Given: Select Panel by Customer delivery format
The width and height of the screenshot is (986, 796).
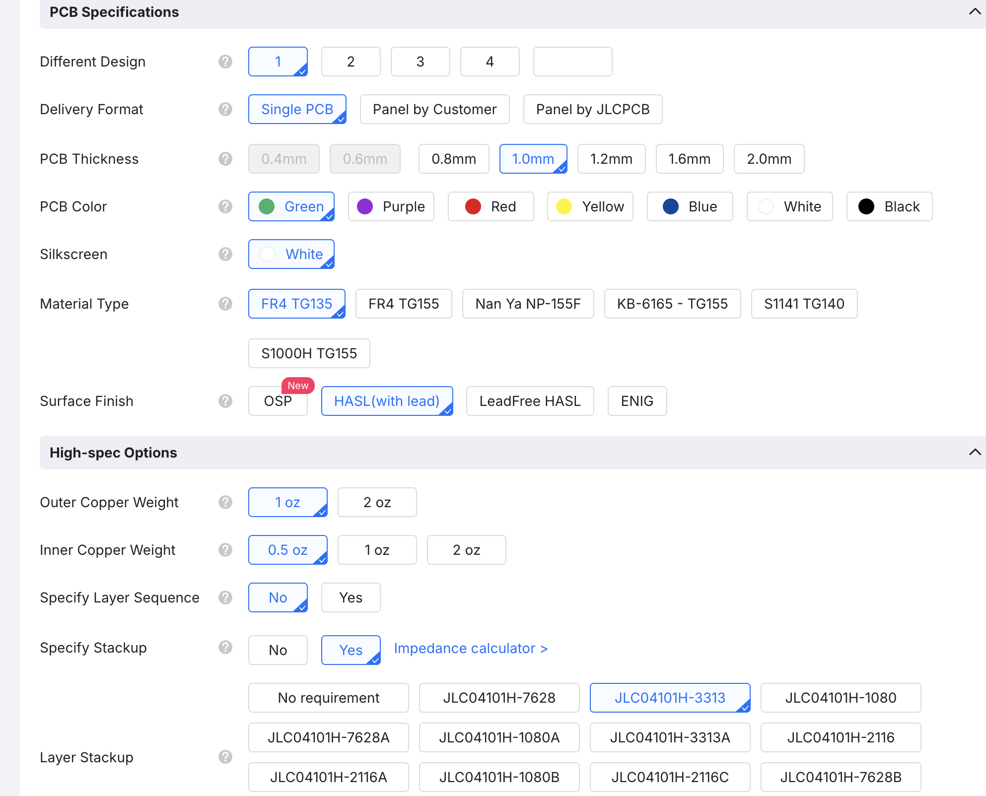Looking at the screenshot, I should [x=435, y=109].
